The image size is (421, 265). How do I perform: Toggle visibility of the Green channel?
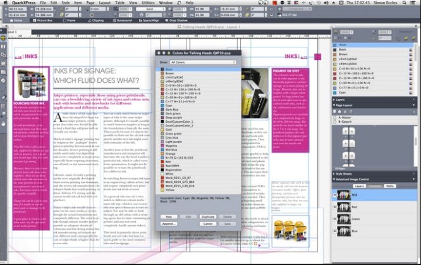coord(335,219)
